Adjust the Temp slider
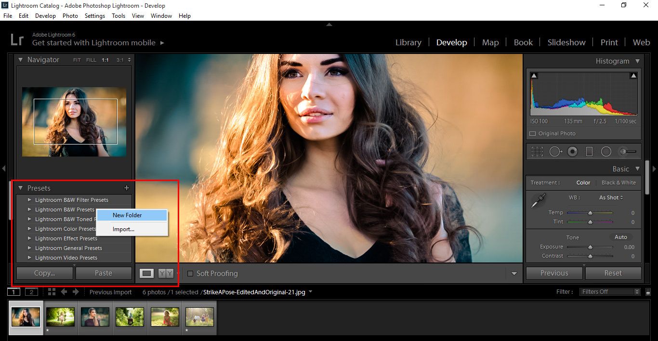This screenshot has height=341, width=658. 590,212
